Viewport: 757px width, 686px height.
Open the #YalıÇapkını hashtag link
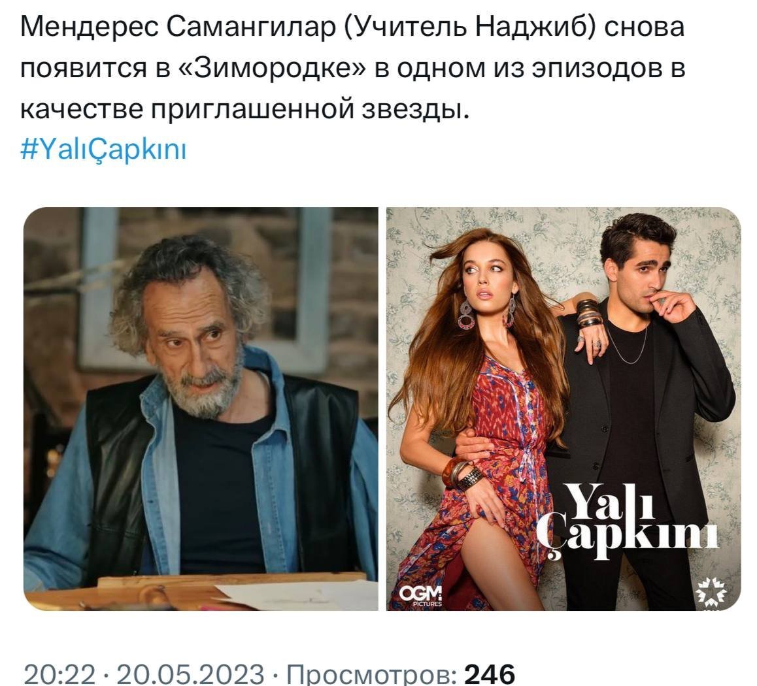pos(103,149)
